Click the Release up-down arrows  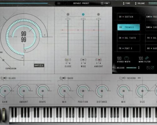pyautogui.click(x=139, y=68)
